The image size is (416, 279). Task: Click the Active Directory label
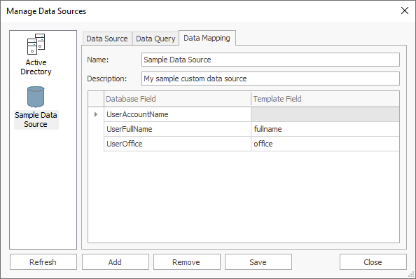36,67
